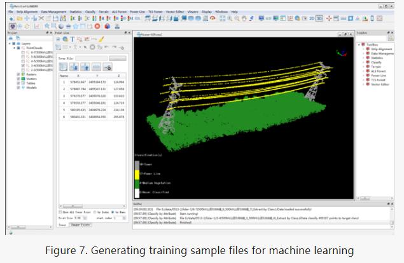Click the zoom in magnifier icon
404x263 pixels.
(230, 18)
